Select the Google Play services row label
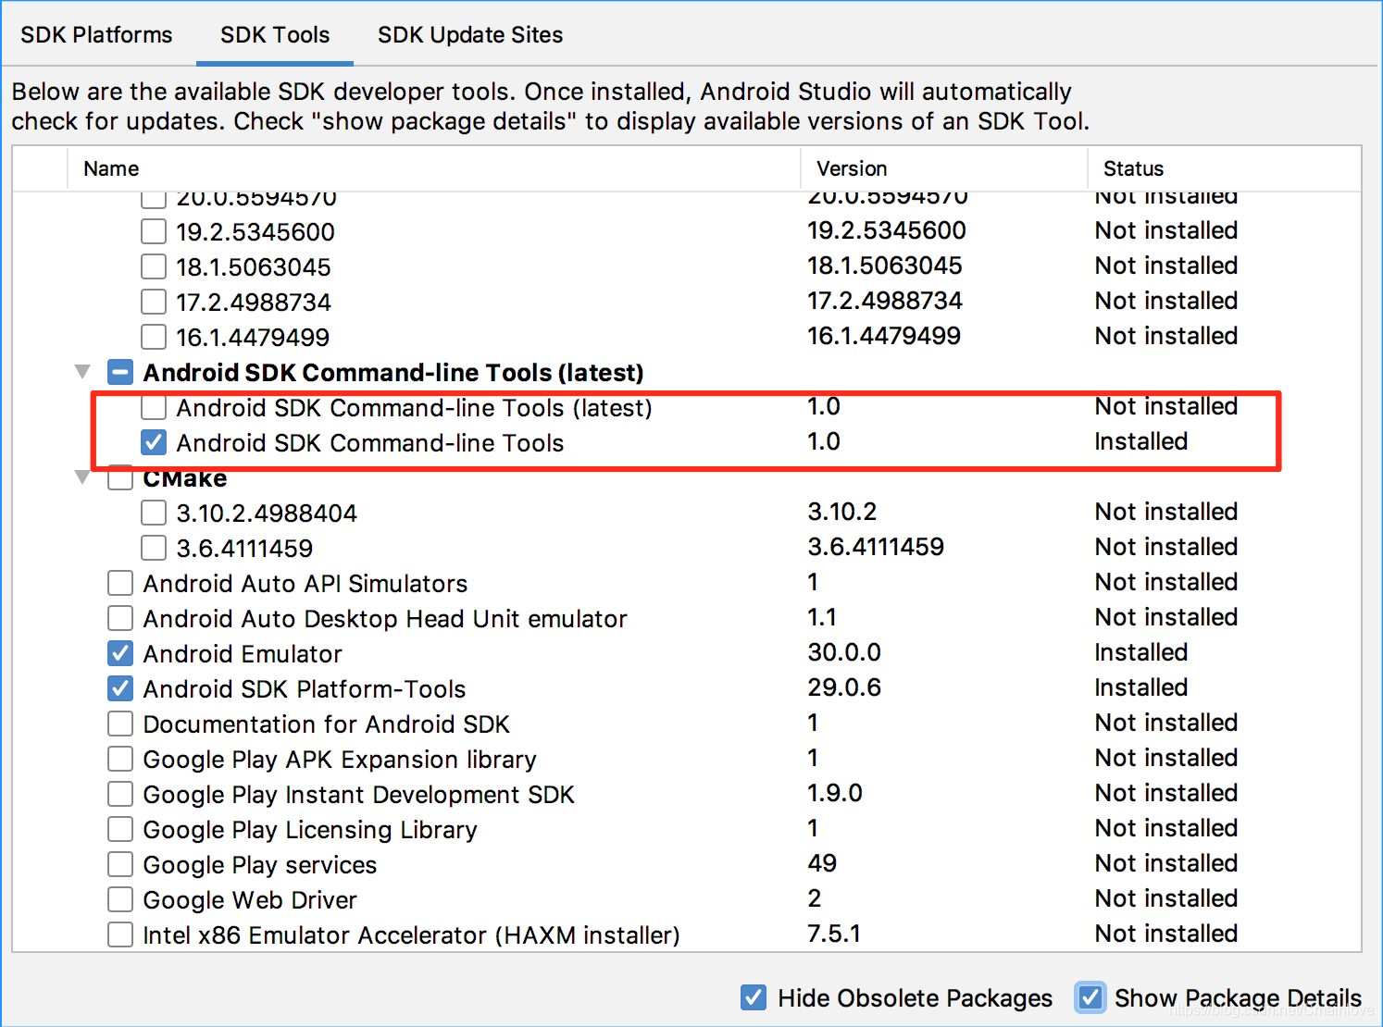The height and width of the screenshot is (1027, 1383). pyautogui.click(x=260, y=865)
